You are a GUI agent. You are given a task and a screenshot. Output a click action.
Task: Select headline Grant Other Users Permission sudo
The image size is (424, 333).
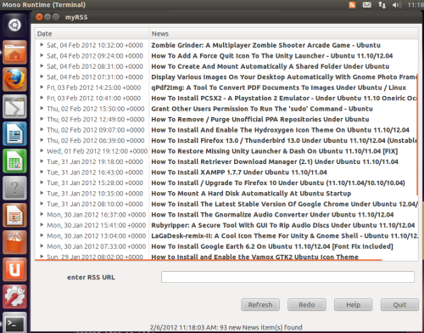(262, 109)
